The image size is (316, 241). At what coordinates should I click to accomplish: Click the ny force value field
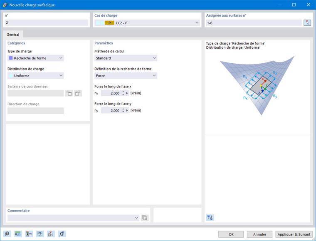[111, 111]
